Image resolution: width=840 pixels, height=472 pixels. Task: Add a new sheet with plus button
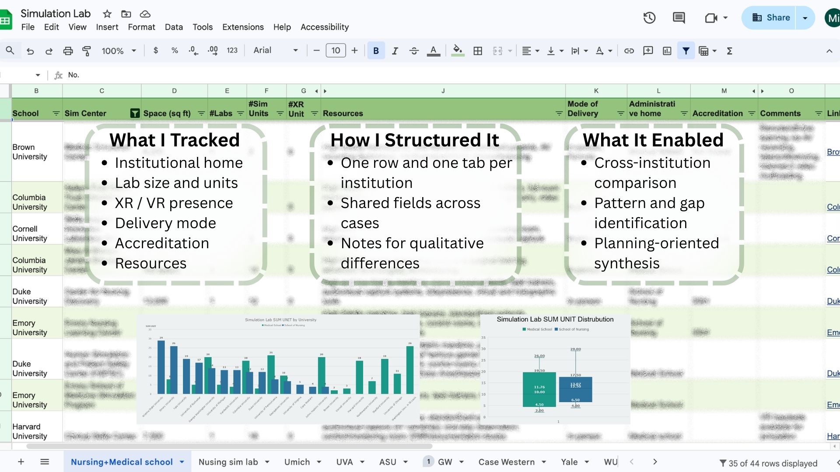[x=21, y=462]
